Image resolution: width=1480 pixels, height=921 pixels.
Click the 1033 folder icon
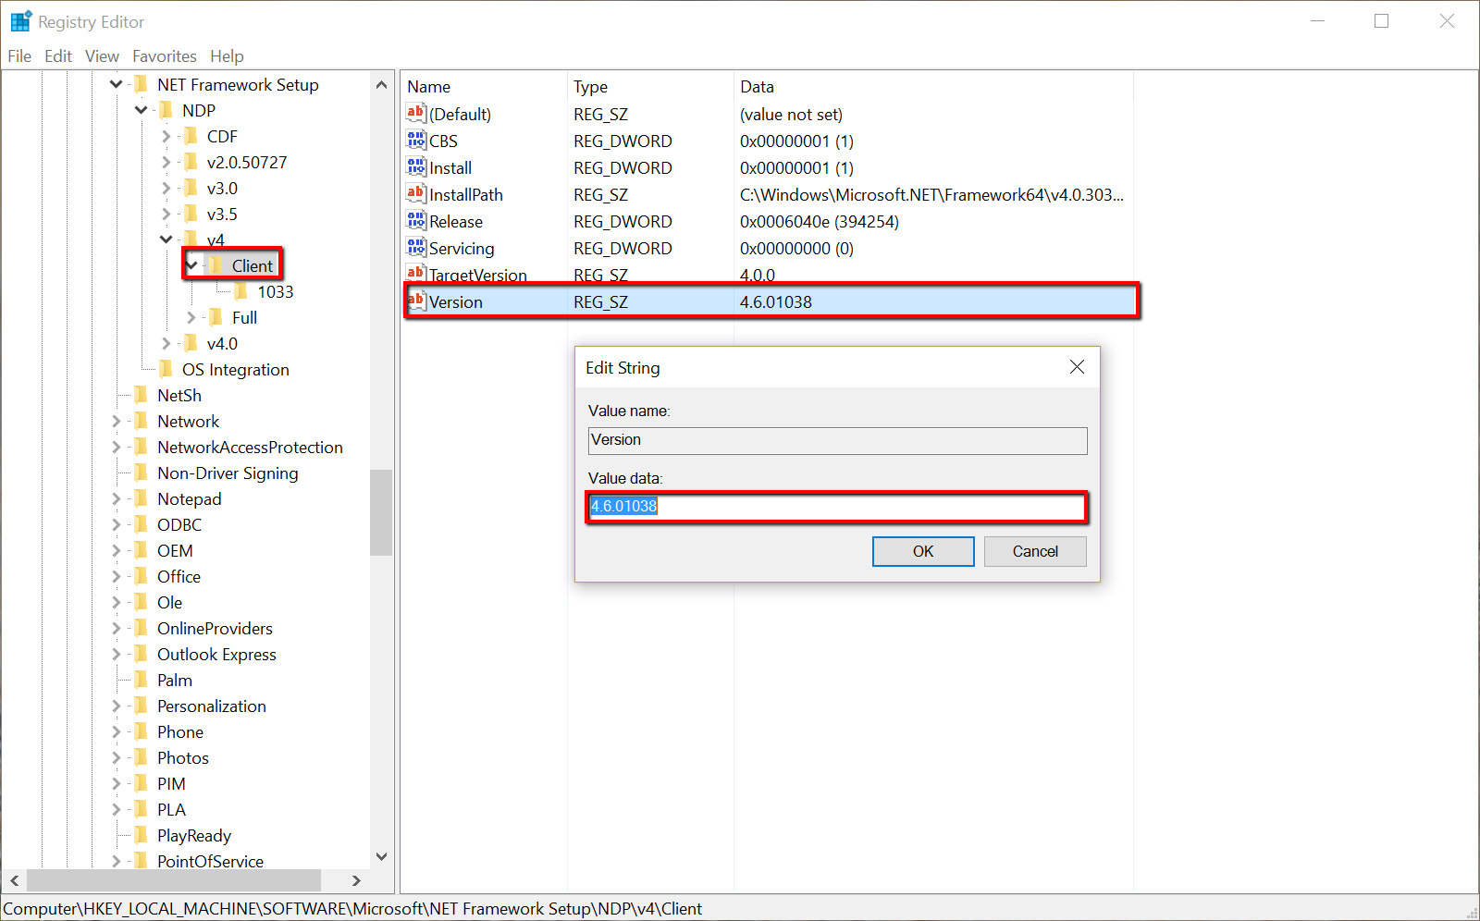pos(240,292)
